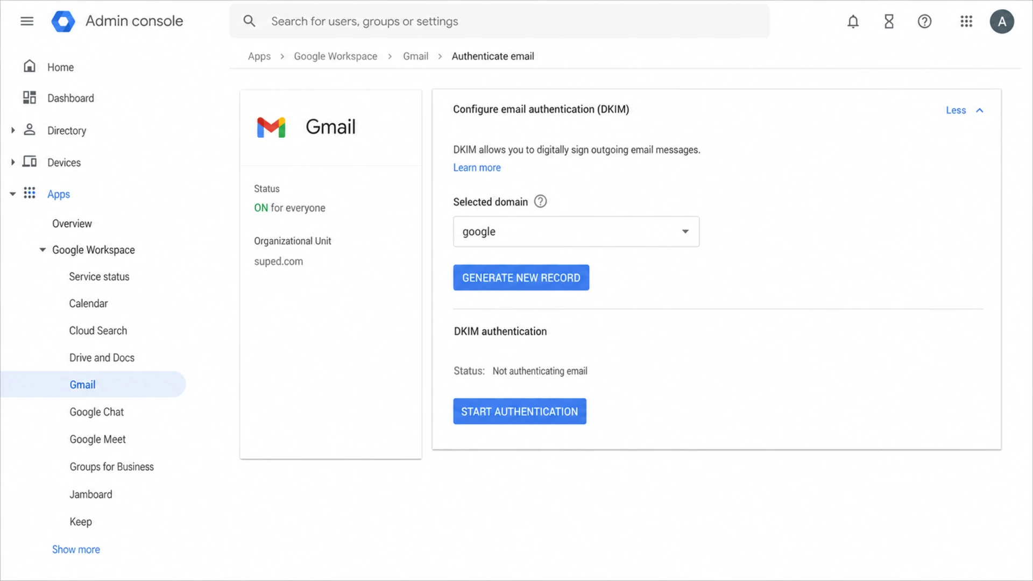This screenshot has width=1033, height=581.
Task: Select Apps in sidebar
Action: pyautogui.click(x=59, y=194)
